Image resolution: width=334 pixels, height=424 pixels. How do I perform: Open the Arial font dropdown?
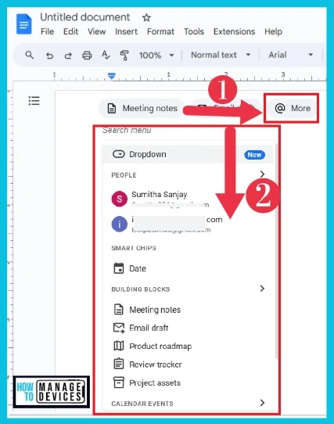[291, 55]
